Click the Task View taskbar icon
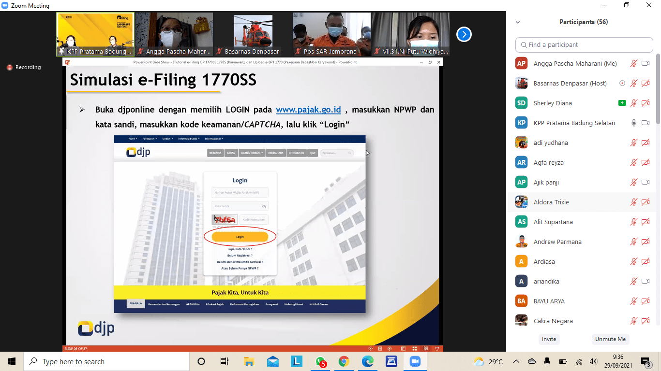Screen dimensions: 661x371 point(225,361)
